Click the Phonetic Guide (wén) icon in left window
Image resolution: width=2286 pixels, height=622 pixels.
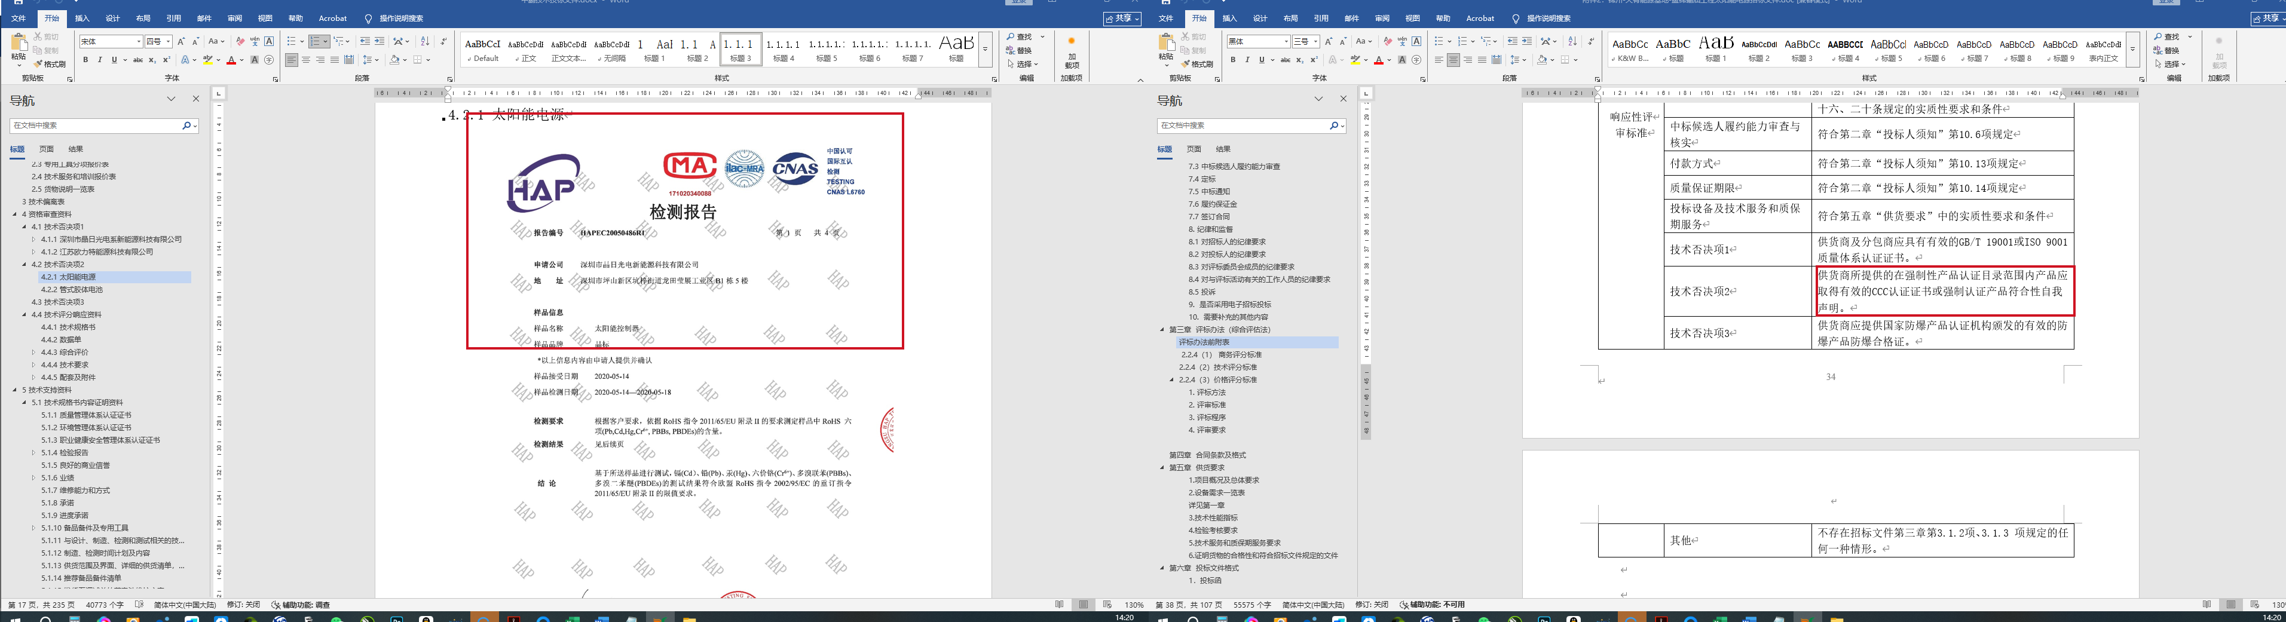click(x=255, y=42)
